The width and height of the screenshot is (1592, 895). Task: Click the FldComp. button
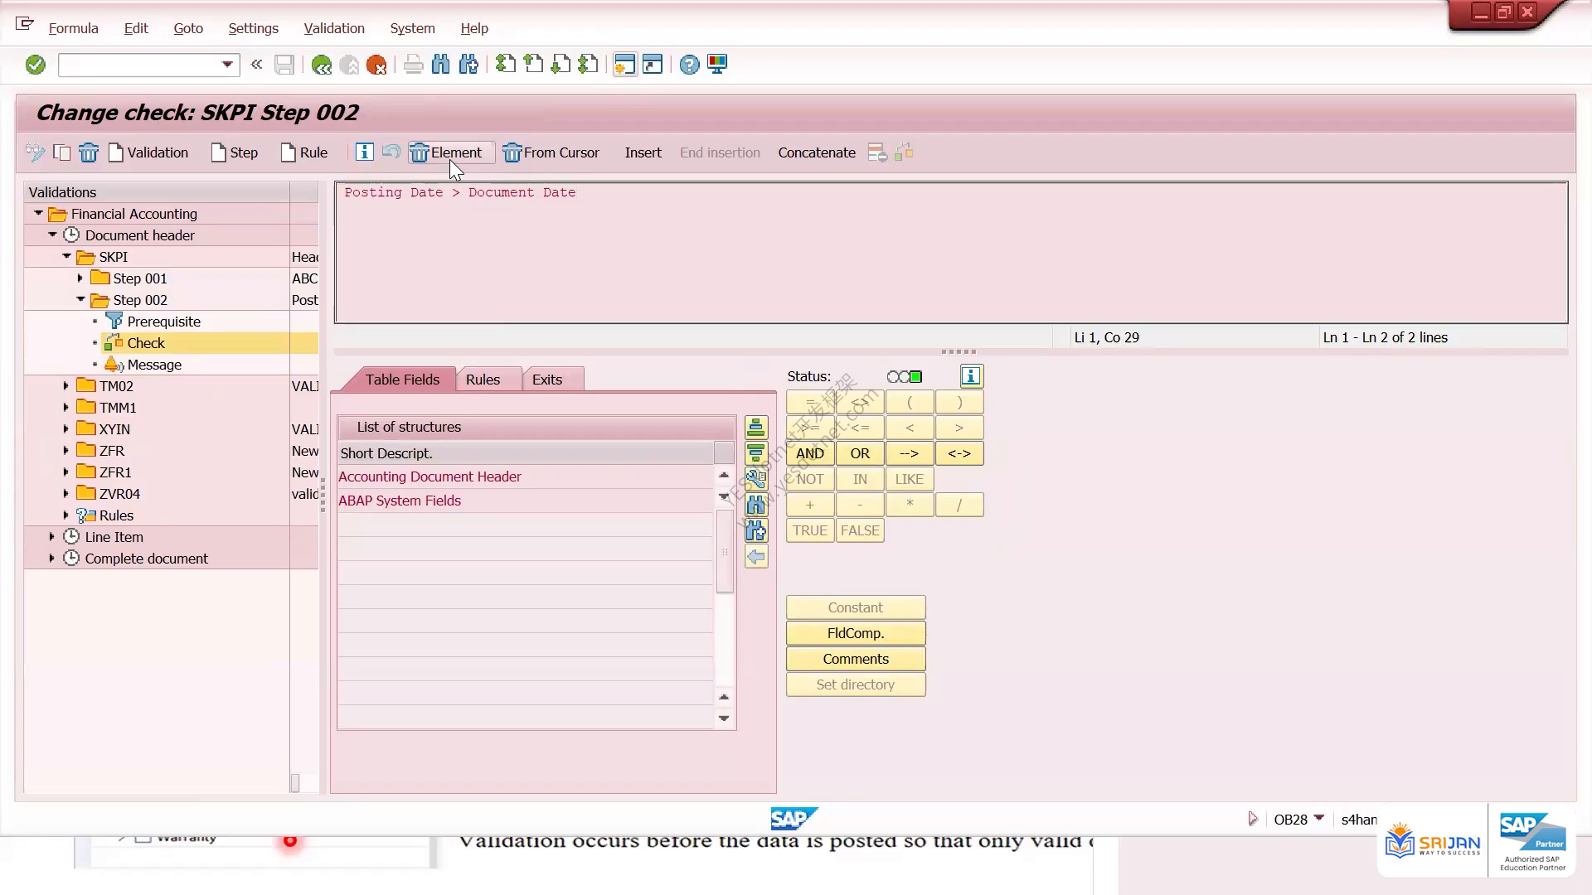click(x=856, y=633)
